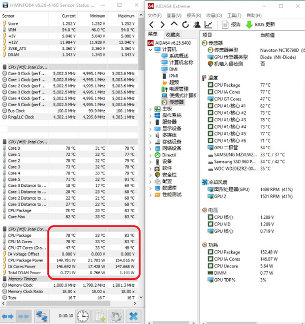Click the 配置 tree icon

(158, 182)
